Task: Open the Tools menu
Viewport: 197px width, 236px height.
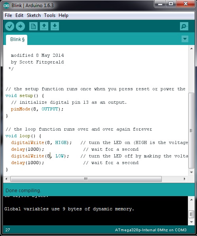Action: (49, 15)
